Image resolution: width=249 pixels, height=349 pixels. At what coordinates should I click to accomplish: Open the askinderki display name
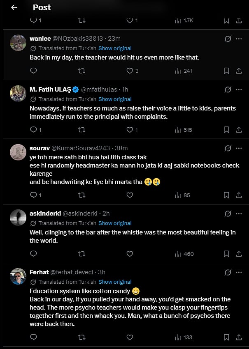click(x=45, y=214)
